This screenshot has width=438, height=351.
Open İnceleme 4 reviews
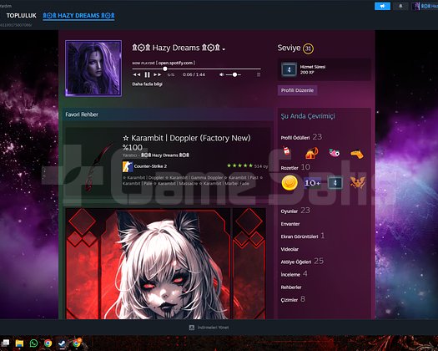[294, 274]
